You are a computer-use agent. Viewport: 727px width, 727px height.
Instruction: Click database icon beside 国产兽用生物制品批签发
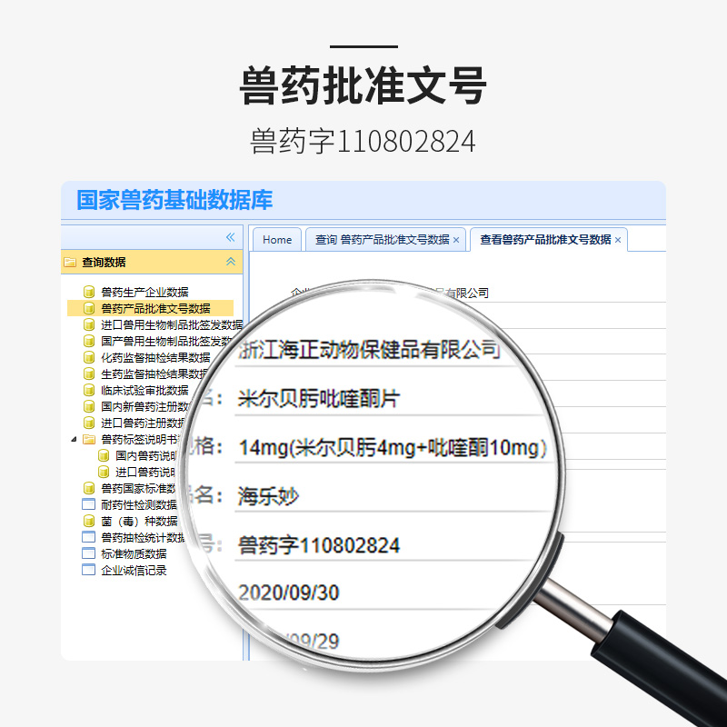[x=88, y=342]
